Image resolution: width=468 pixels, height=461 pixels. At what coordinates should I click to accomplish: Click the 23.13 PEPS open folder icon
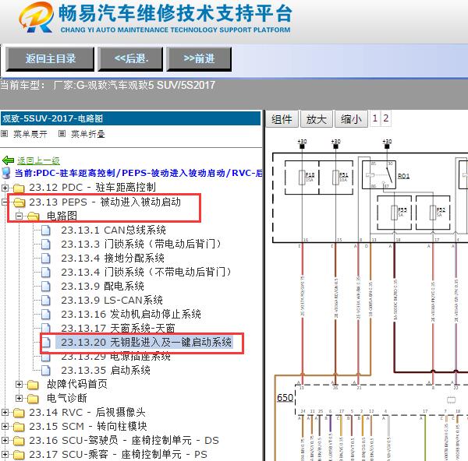19,202
